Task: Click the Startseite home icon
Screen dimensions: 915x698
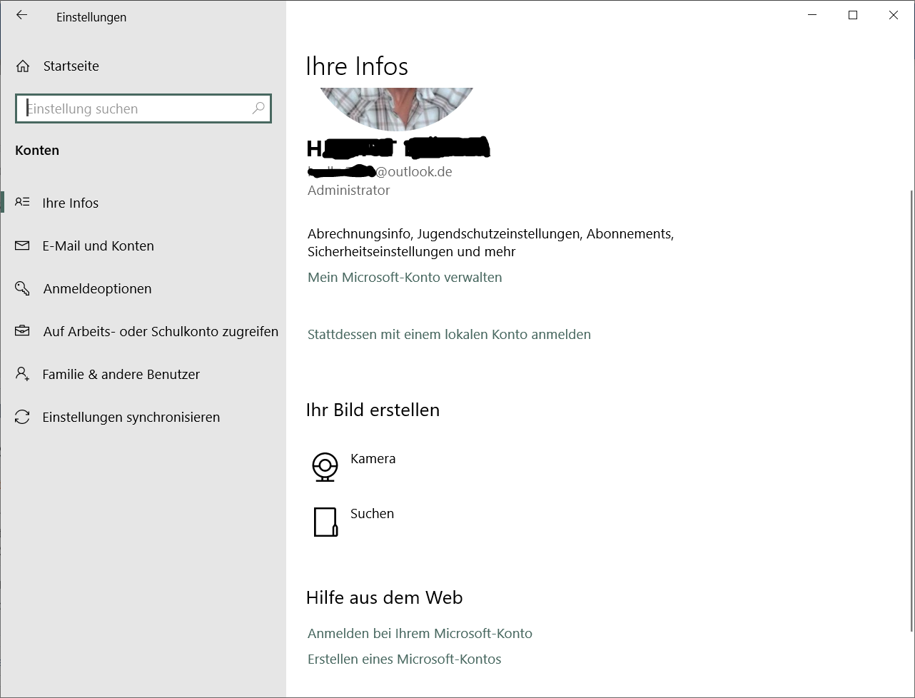Action: point(23,66)
